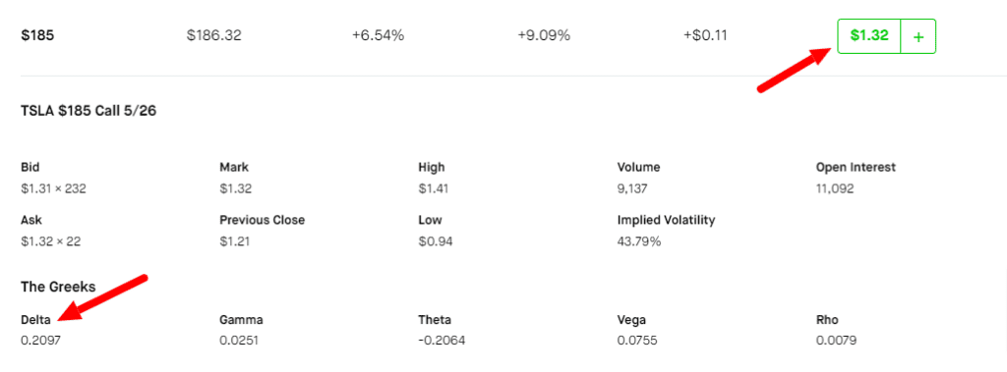Image resolution: width=1007 pixels, height=372 pixels.
Task: Click the Ask price $1.32 × 22
Action: (x=50, y=241)
